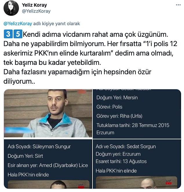Click the Görev yeri: Riha (Urfa) line

(x=119, y=116)
